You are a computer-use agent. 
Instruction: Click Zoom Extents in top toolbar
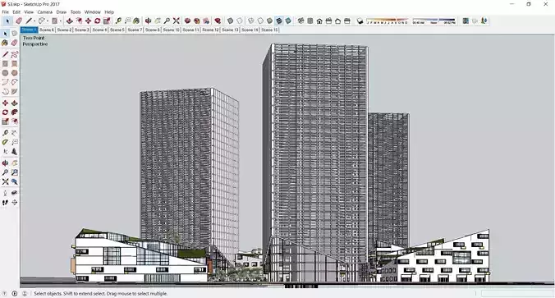(176, 21)
